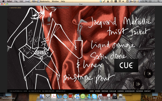
Task: Launch Microsoft Word from the Dock
Action: pos(60,96)
